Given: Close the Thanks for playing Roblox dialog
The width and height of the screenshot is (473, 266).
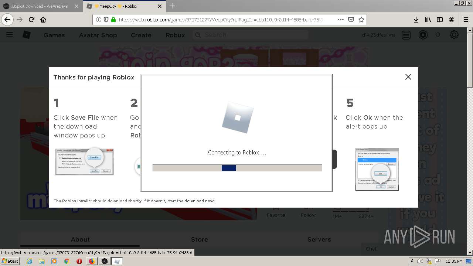Looking at the screenshot, I should tap(408, 77).
